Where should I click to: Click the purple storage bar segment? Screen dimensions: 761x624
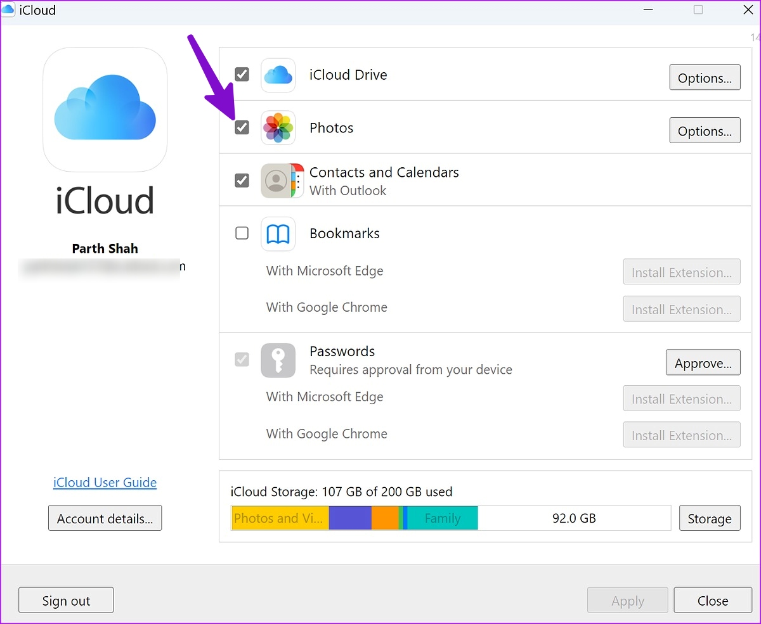point(350,518)
